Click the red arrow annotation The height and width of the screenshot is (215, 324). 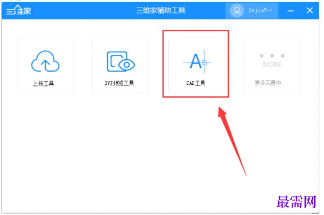click(x=232, y=141)
